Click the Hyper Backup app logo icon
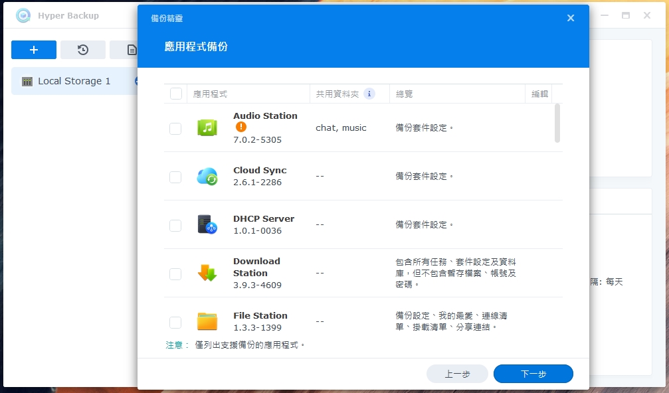This screenshot has height=393, width=669. coord(23,16)
